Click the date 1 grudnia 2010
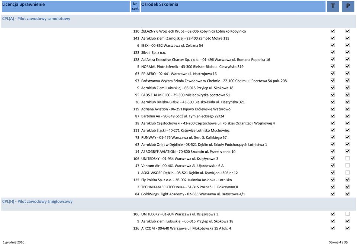This screenshot has height=244, width=357. coord(14,242)
